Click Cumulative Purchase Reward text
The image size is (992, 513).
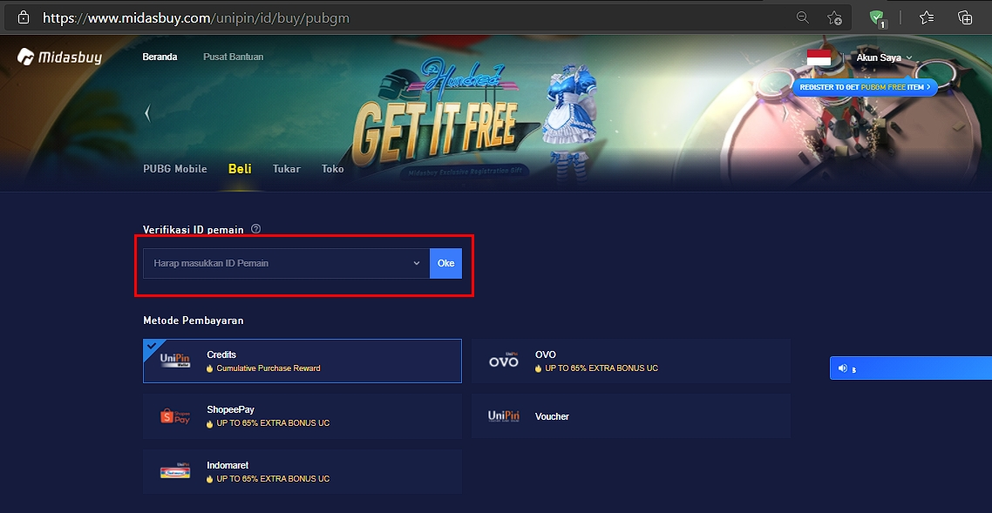[x=268, y=368]
